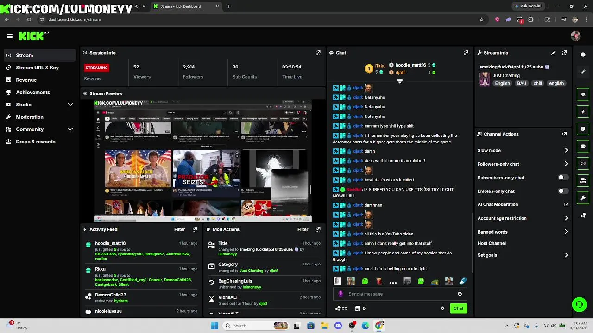Open the user profile avatar menu

coord(576,36)
